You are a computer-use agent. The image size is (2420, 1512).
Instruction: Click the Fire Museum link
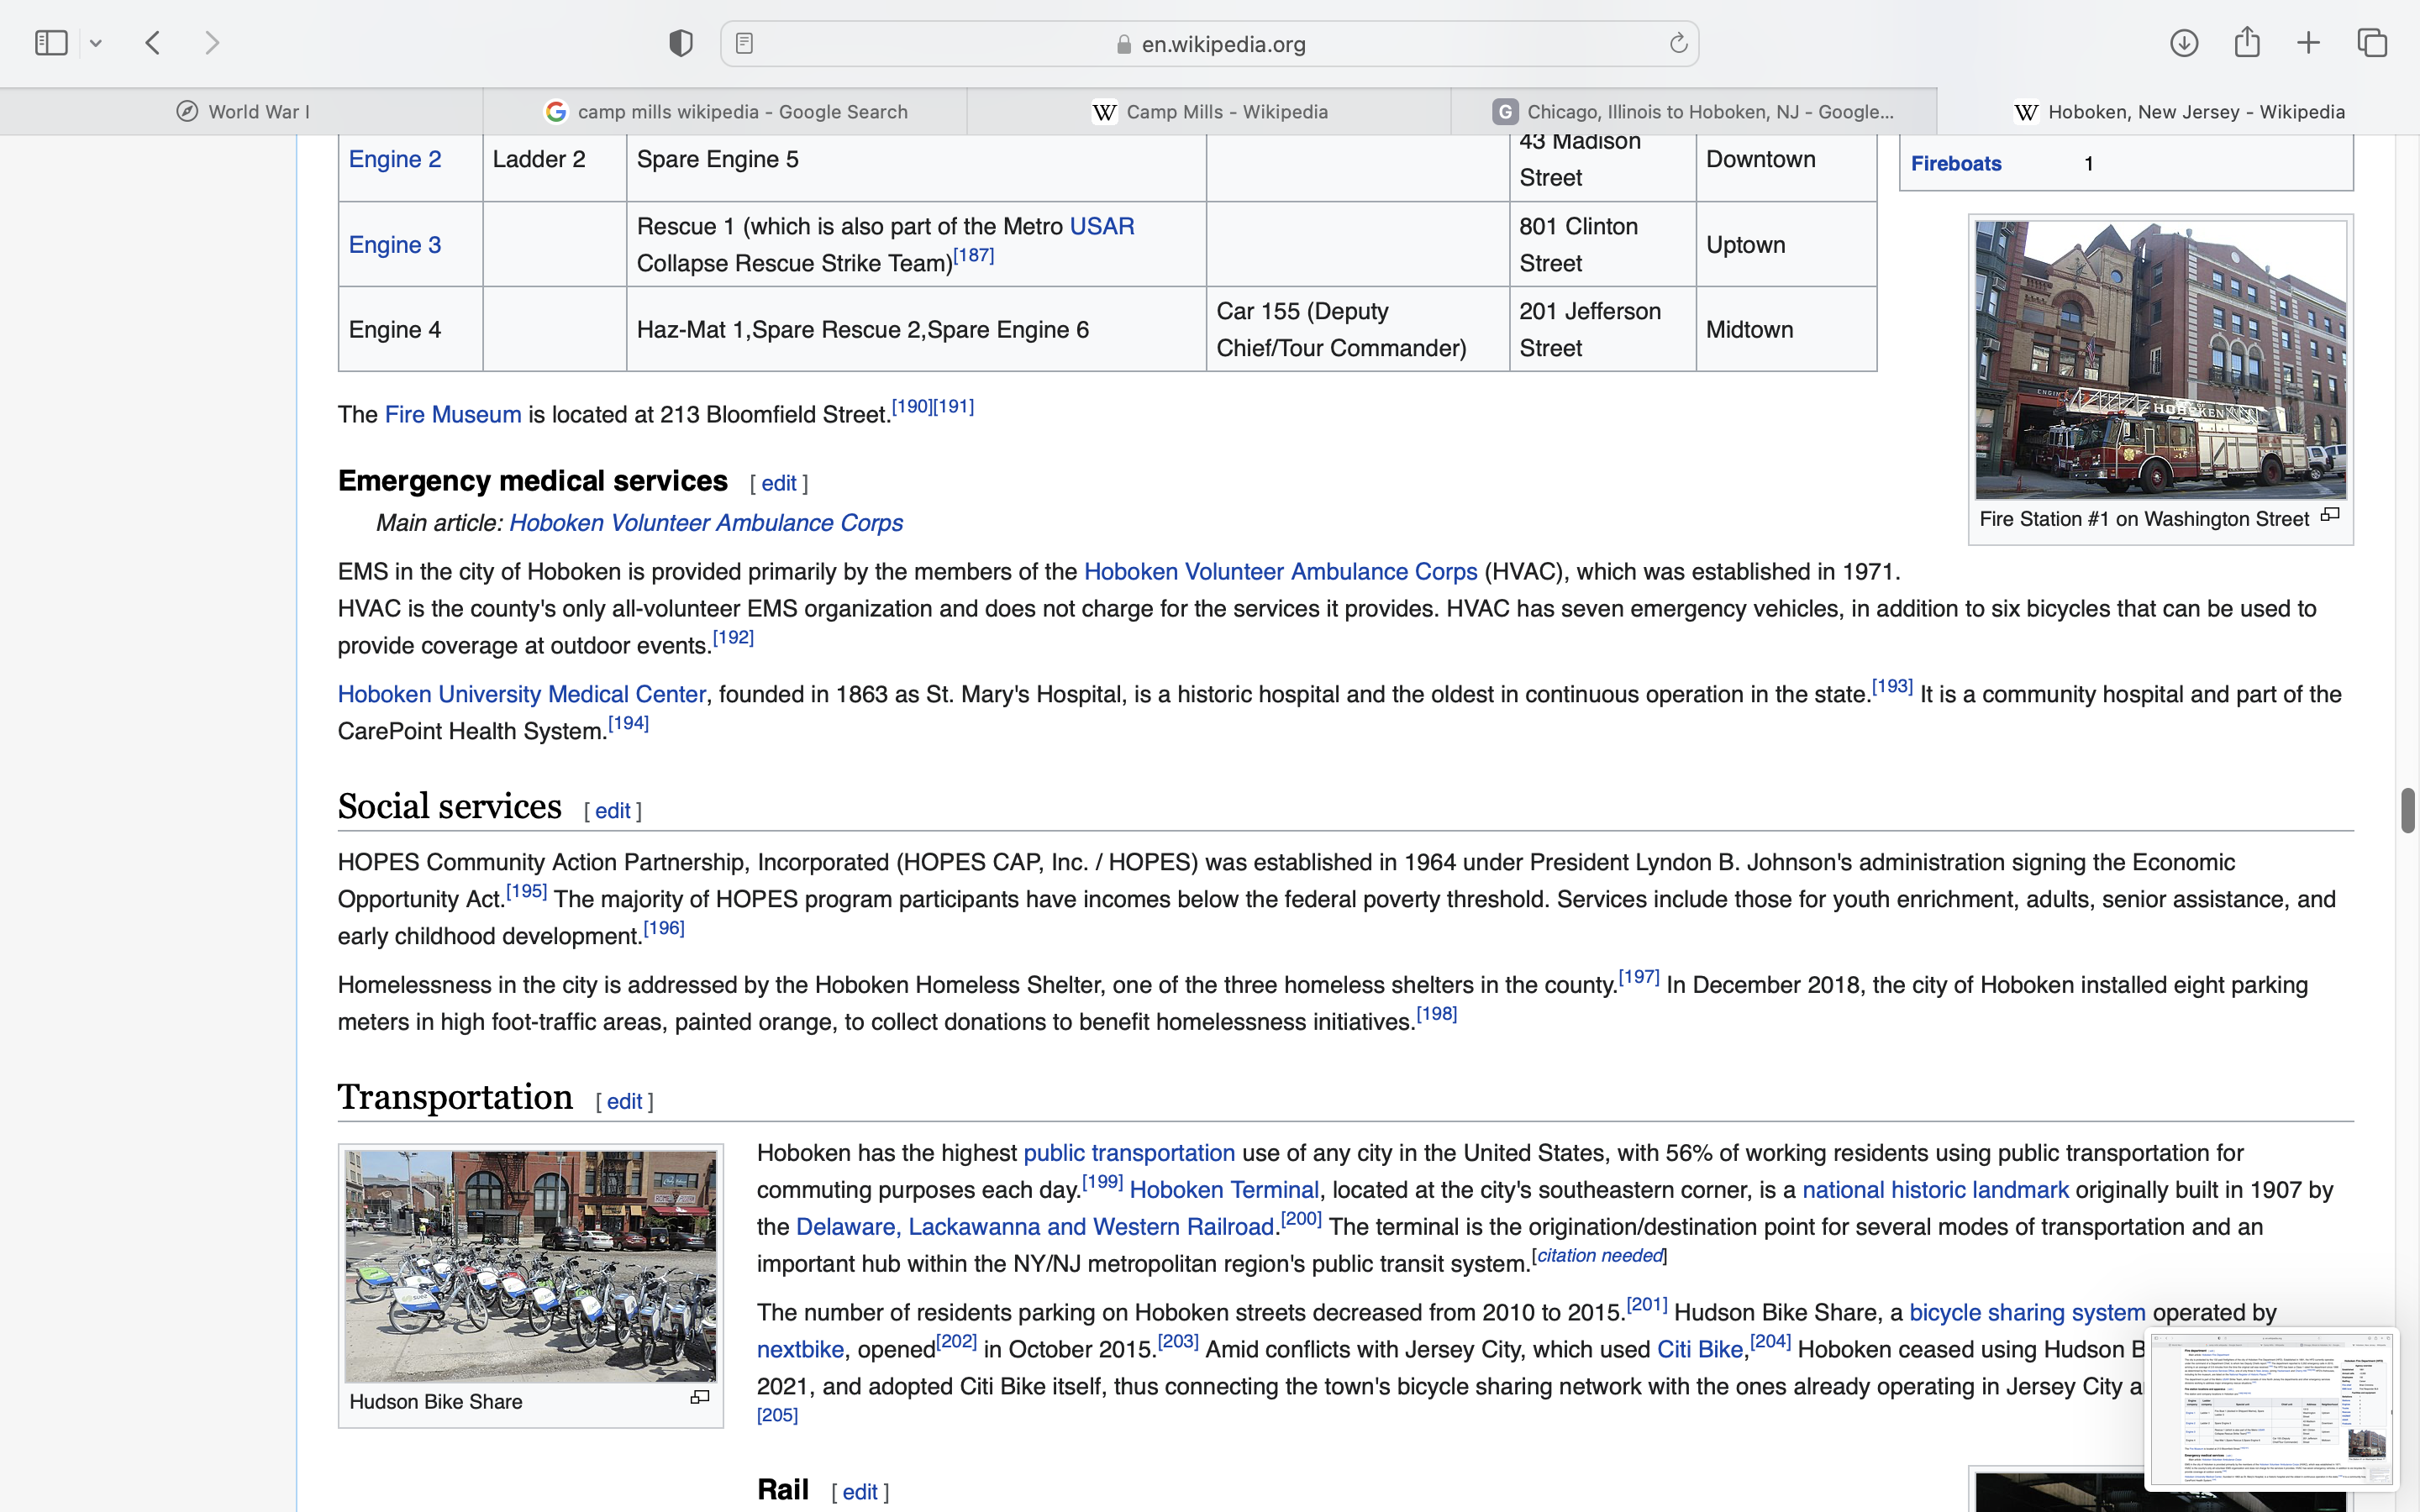[x=453, y=414]
